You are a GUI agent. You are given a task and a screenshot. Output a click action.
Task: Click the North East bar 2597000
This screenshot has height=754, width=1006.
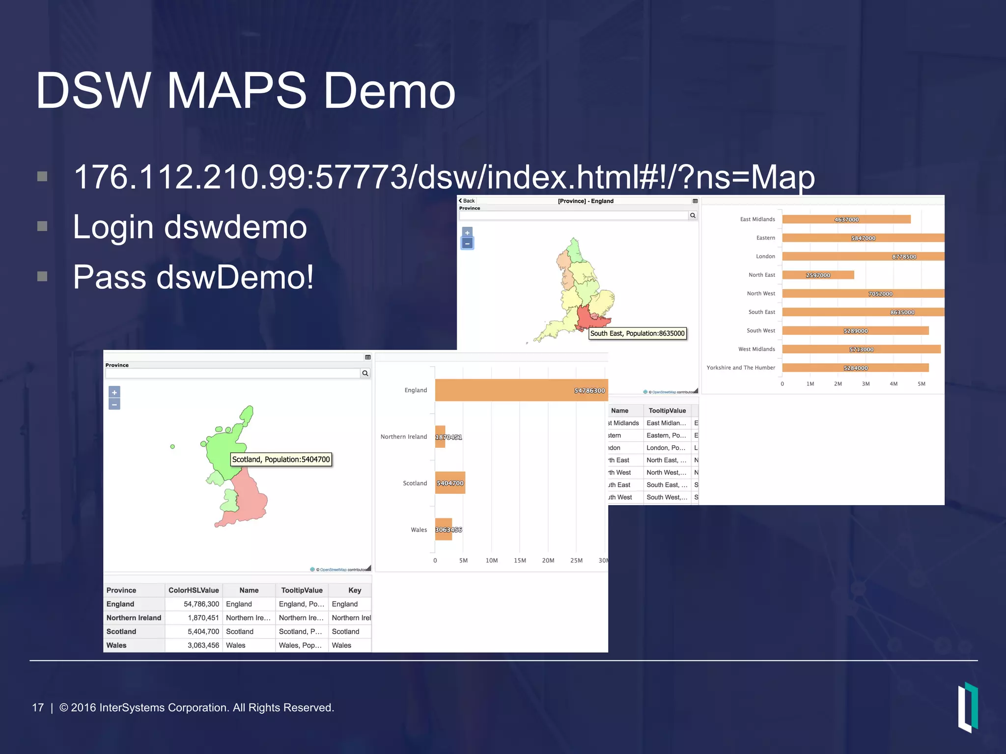818,275
